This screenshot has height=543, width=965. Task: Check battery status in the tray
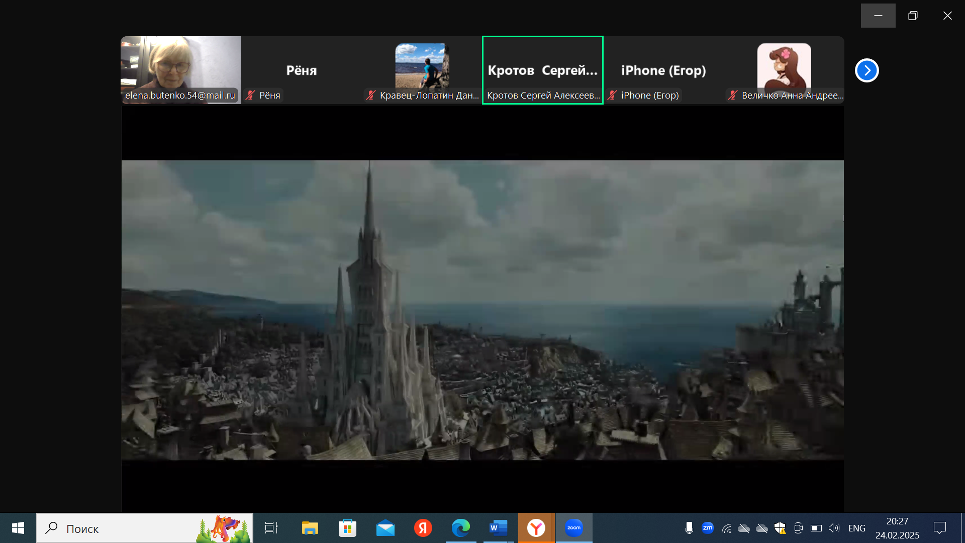click(x=816, y=528)
